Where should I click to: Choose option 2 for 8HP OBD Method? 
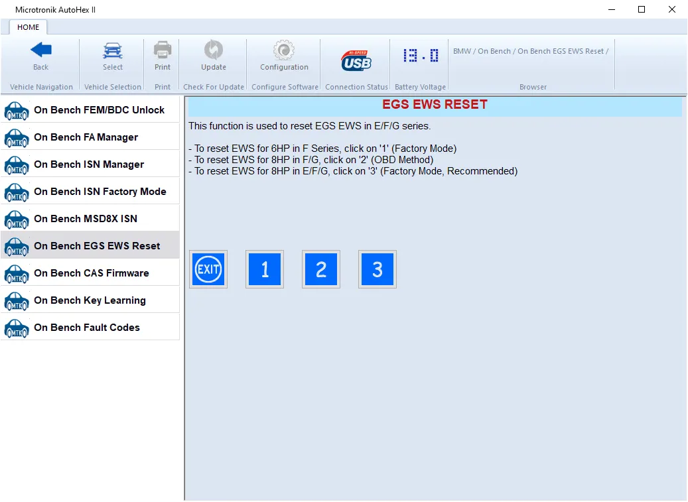tap(321, 269)
